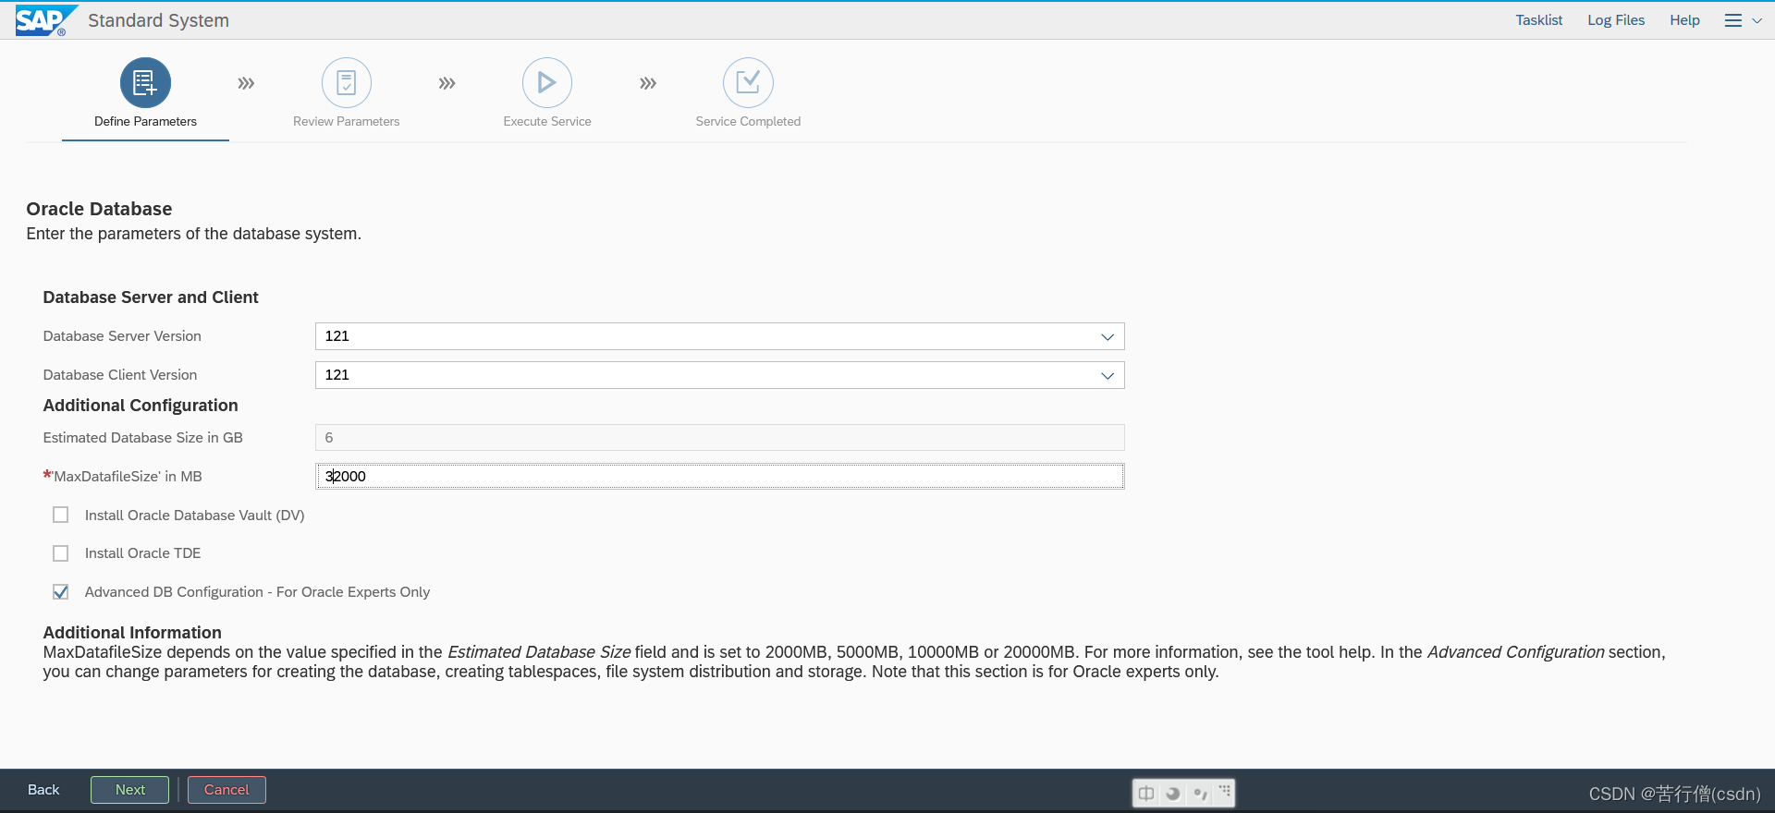Click the Install Oracle TDE label

142,553
